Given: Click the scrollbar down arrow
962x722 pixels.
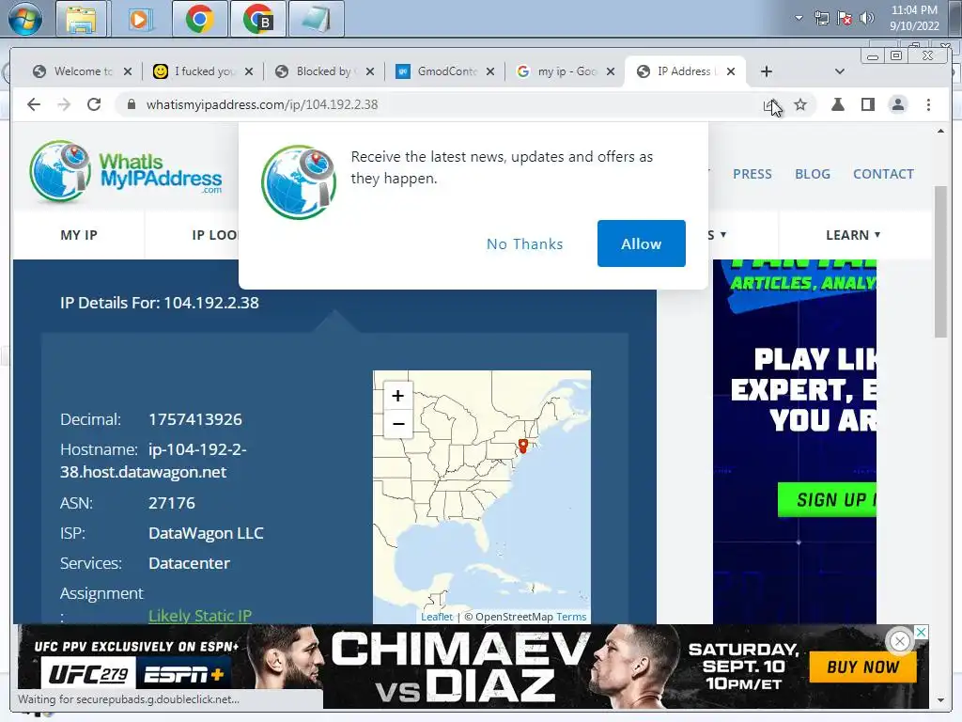Looking at the screenshot, I should pyautogui.click(x=940, y=699).
